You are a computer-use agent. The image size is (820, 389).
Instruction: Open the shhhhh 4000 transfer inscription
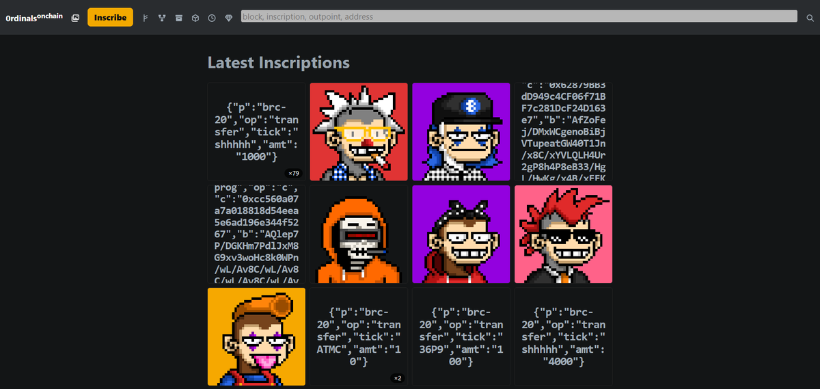pos(564,336)
